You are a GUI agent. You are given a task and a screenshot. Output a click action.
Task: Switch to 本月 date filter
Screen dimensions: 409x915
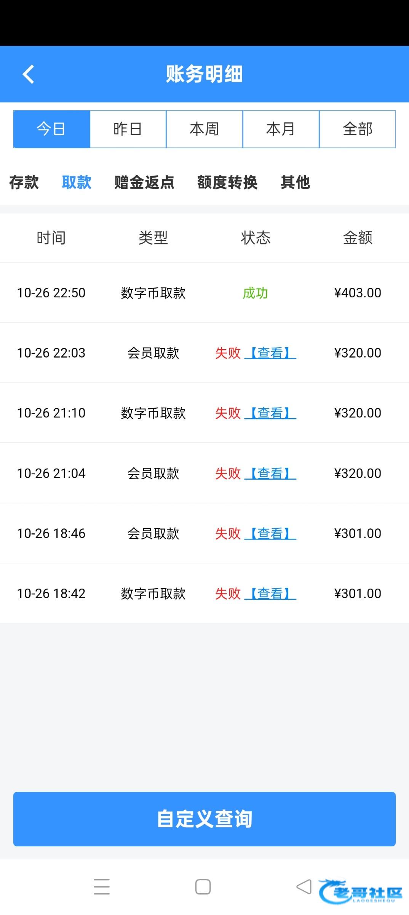point(281,129)
